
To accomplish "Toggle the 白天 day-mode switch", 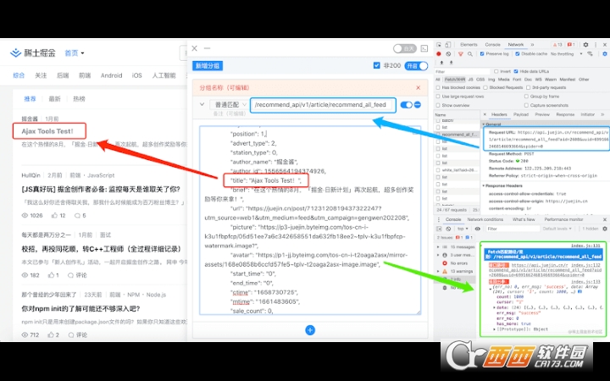I will click(405, 48).
